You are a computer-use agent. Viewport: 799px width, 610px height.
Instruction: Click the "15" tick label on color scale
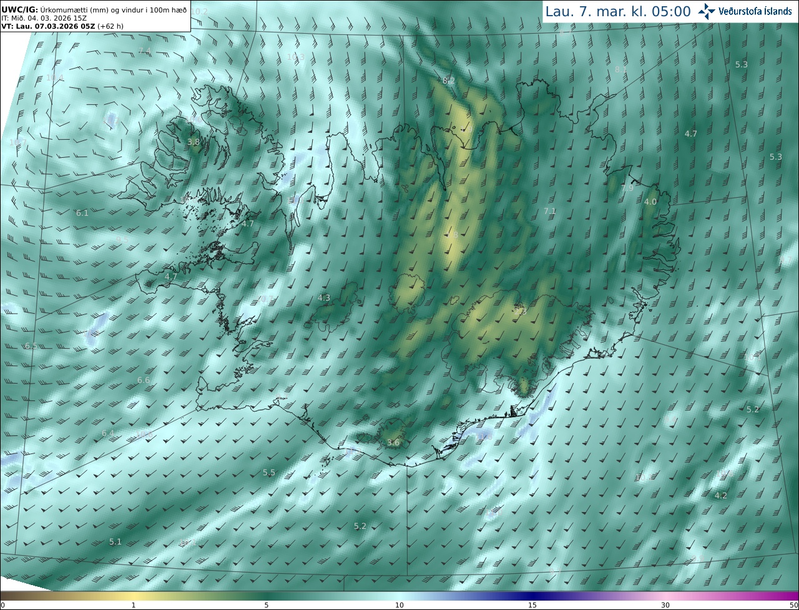click(532, 605)
